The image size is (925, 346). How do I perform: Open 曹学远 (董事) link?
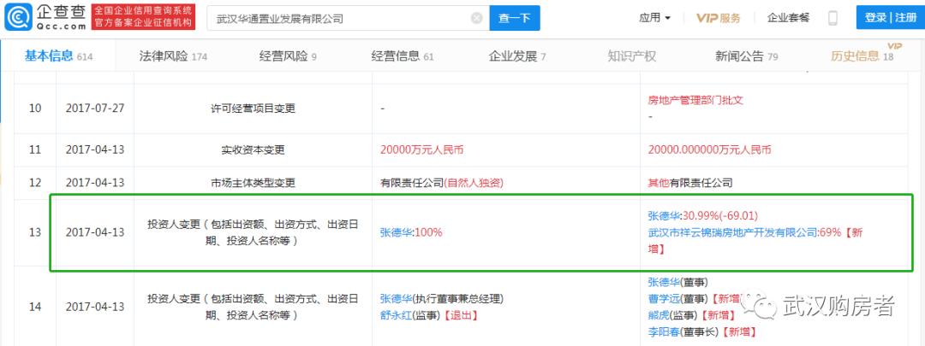pyautogui.click(x=665, y=298)
